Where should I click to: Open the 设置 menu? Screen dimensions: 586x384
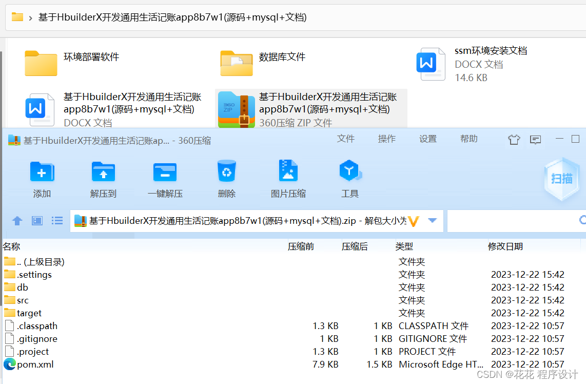(x=427, y=139)
